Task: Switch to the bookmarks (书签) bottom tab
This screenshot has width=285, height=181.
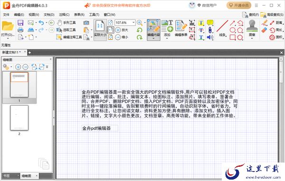Action: pyautogui.click(x=7, y=176)
